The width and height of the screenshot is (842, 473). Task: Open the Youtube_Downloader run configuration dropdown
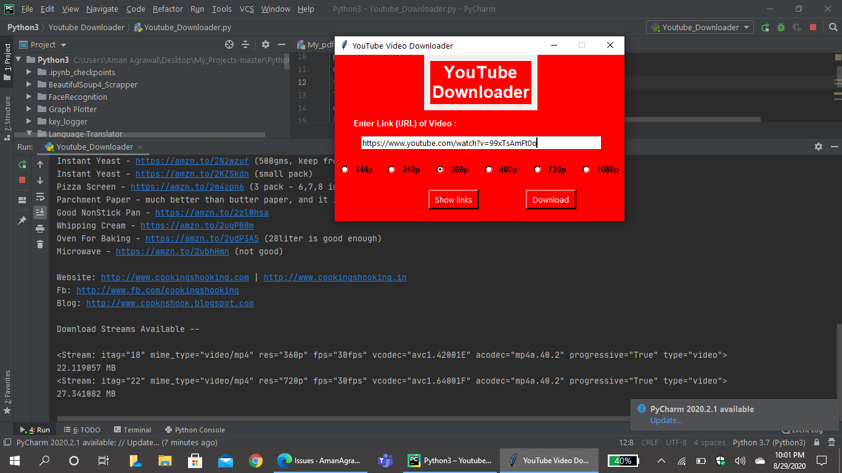pyautogui.click(x=700, y=27)
